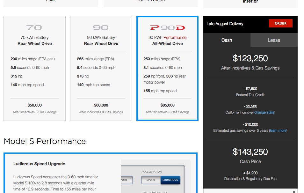Click the '- $2,500' California Incentive amount
The image size is (304, 193).
pyautogui.click(x=250, y=106)
